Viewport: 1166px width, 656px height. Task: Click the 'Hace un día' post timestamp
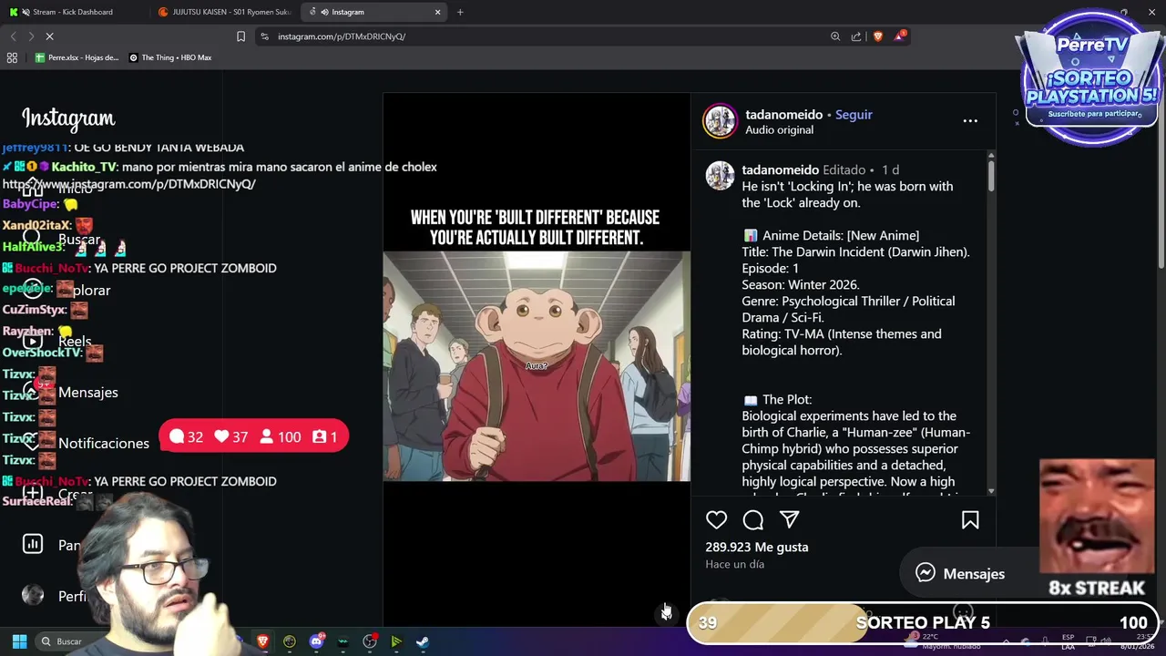(x=734, y=564)
